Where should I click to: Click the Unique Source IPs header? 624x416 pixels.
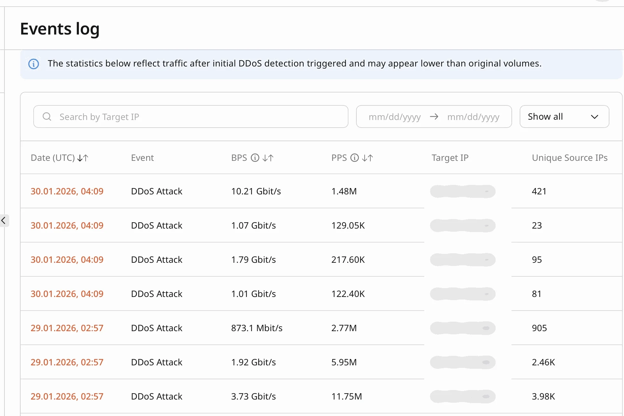pos(570,158)
